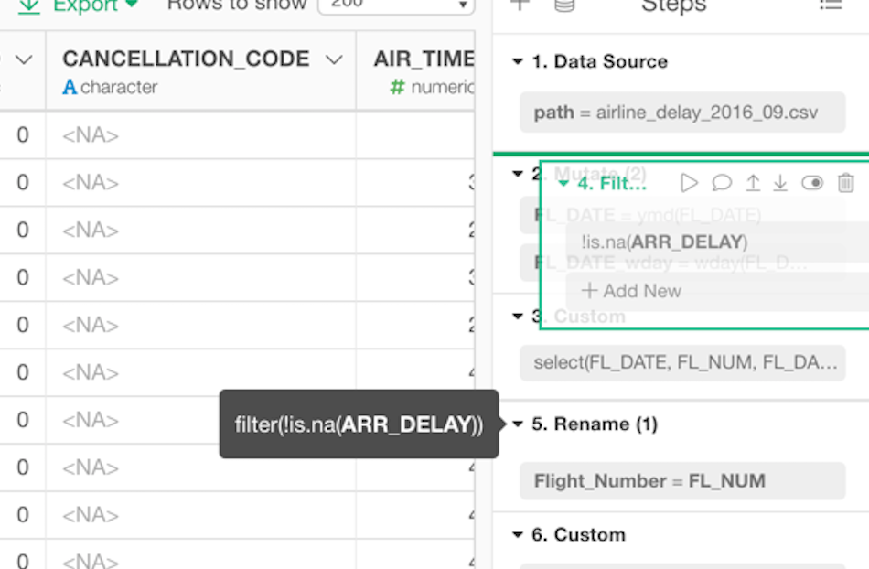Collapse the 4. Filter step triangle
Image resolution: width=869 pixels, height=569 pixels.
coord(563,183)
